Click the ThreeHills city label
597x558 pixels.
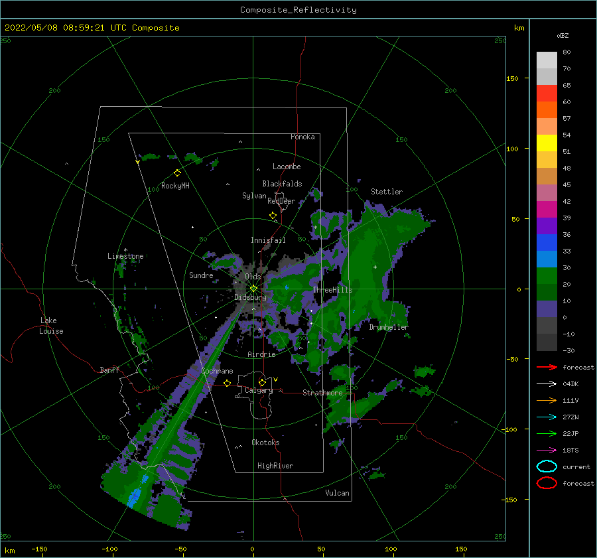(333, 290)
